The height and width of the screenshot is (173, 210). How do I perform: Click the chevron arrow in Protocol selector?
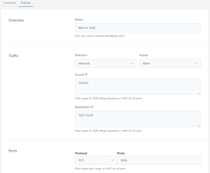[113, 160]
